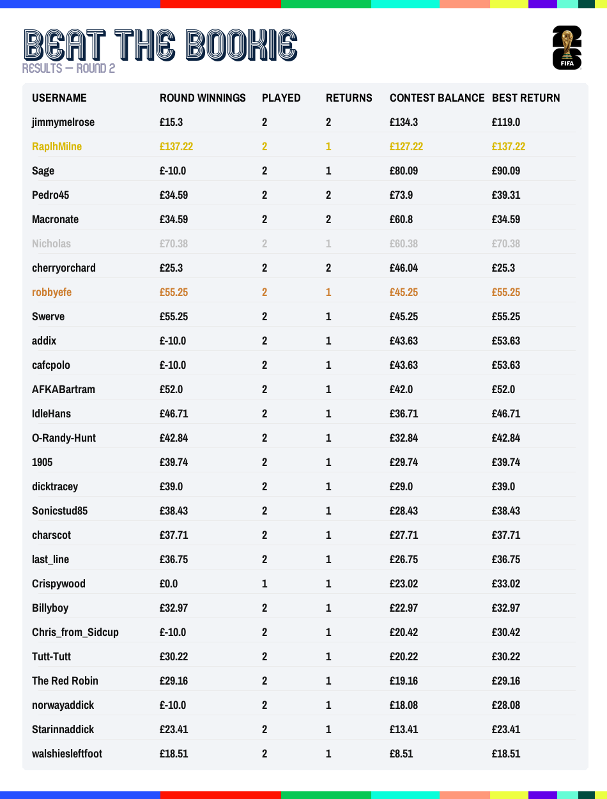Open jimmymelrose username entry
Viewport: 607px width, 799px height.
click(x=63, y=122)
